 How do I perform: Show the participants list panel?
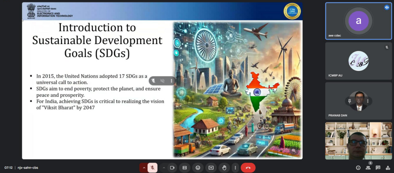(368, 168)
